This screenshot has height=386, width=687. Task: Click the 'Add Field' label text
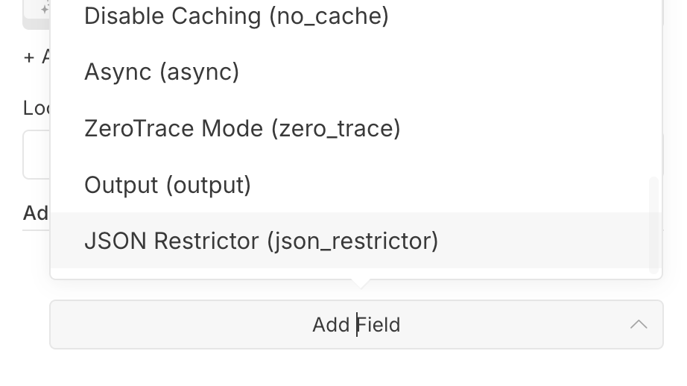[x=356, y=325]
